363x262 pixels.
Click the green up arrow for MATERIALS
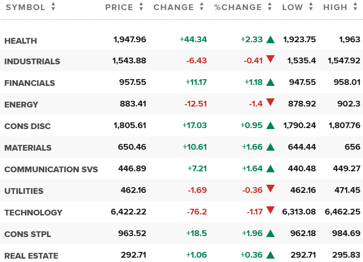click(x=270, y=147)
